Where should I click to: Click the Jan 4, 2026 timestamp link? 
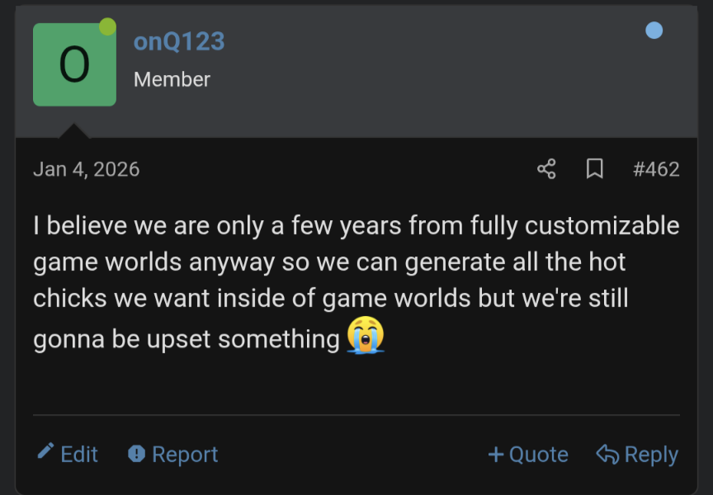pos(87,168)
